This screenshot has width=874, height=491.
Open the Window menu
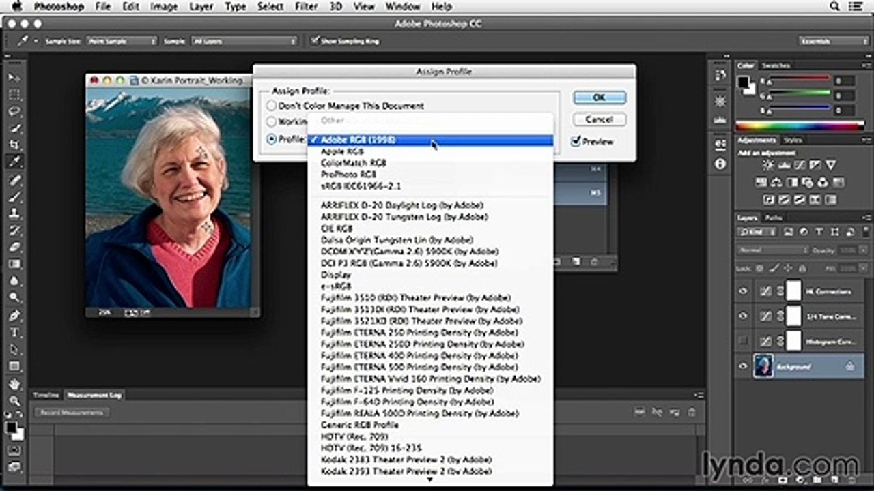(403, 7)
